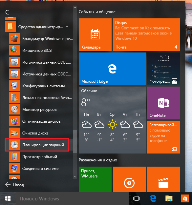
Task: Click the Локальная политика безо... label
Action: click(47, 98)
